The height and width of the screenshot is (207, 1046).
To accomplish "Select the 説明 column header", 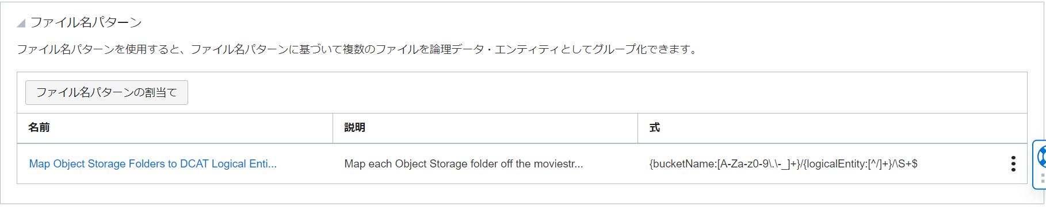I will (x=354, y=127).
